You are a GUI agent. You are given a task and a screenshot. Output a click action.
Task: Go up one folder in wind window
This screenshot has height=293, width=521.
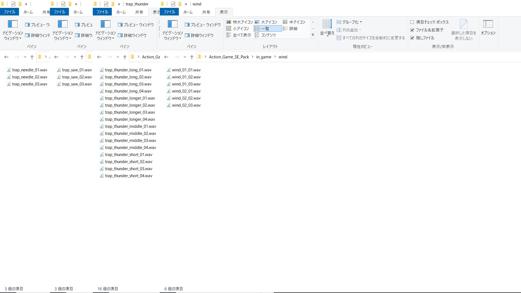coord(192,57)
